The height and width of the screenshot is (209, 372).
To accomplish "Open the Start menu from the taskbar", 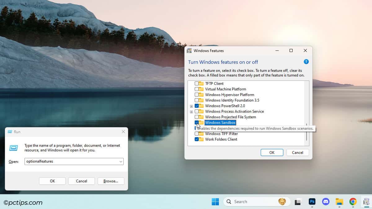I will pos(215,202).
